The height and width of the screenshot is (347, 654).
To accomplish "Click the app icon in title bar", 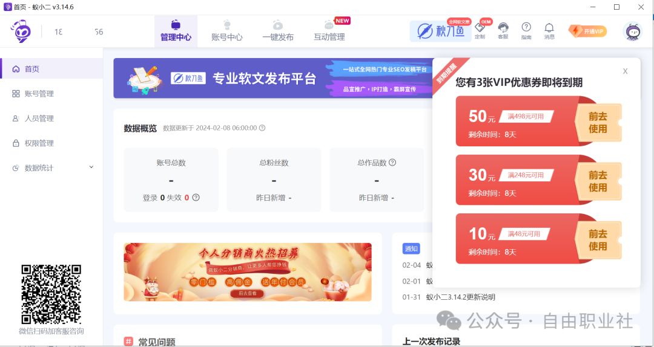I will (7, 7).
